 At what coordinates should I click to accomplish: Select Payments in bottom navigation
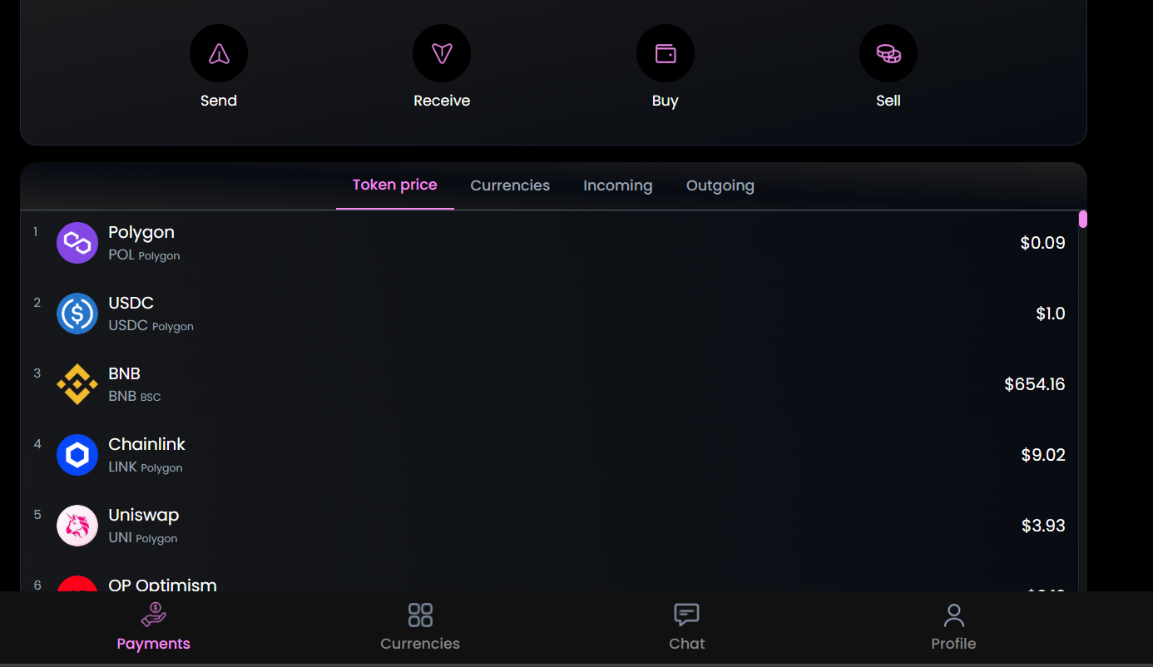coord(154,627)
